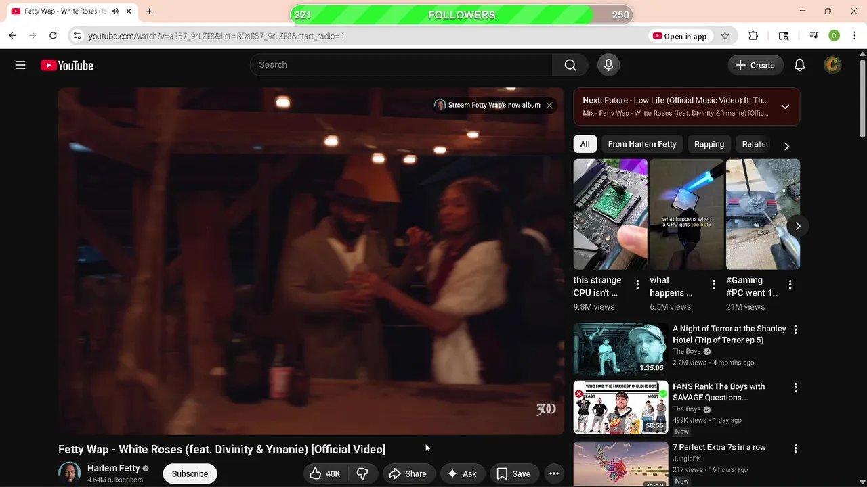Open the media controls icon in toolbar

pos(813,36)
